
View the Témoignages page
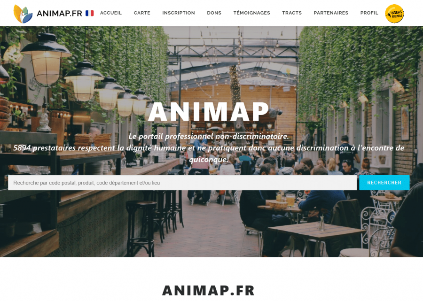tap(252, 13)
